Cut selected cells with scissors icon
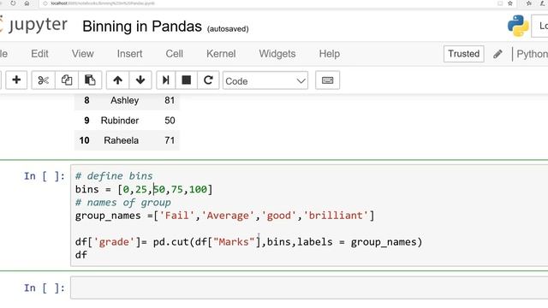Screen dimensions: 548x308 (44, 80)
